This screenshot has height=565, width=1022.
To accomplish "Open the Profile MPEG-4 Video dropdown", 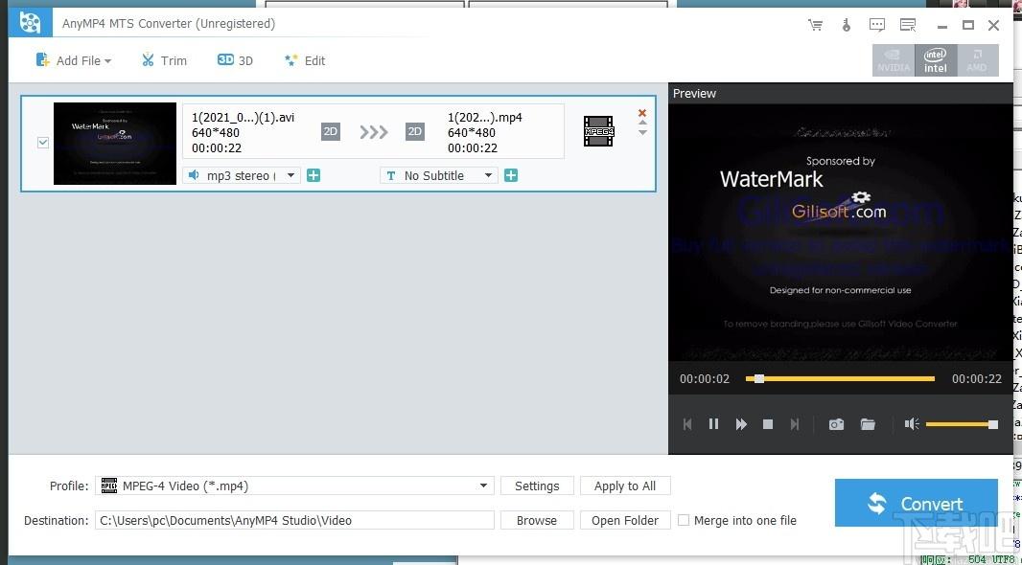I will click(x=294, y=486).
